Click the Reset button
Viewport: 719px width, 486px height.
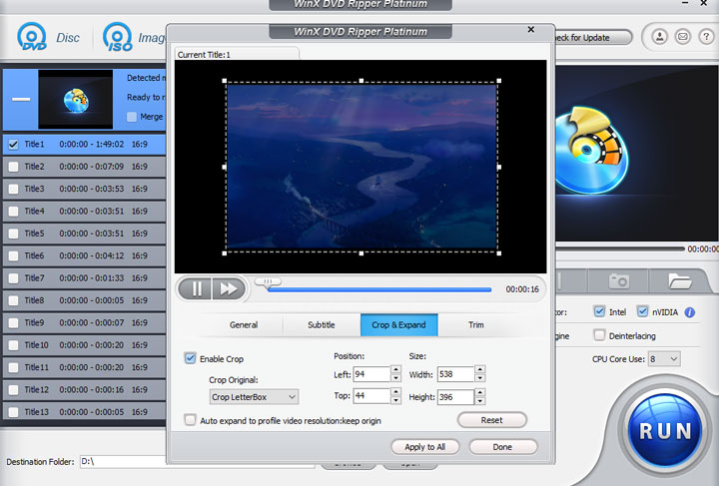coord(492,420)
